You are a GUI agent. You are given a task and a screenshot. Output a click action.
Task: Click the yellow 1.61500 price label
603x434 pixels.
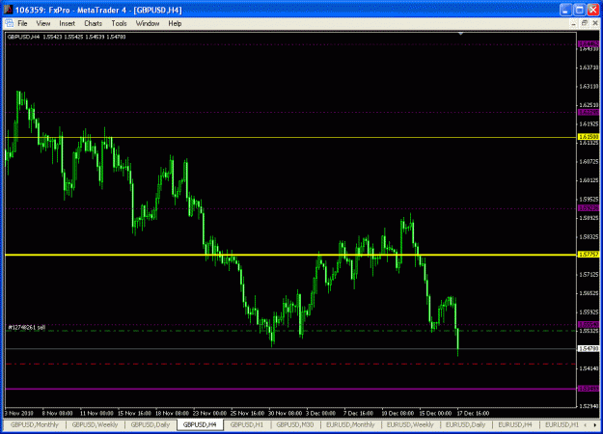pyautogui.click(x=589, y=137)
